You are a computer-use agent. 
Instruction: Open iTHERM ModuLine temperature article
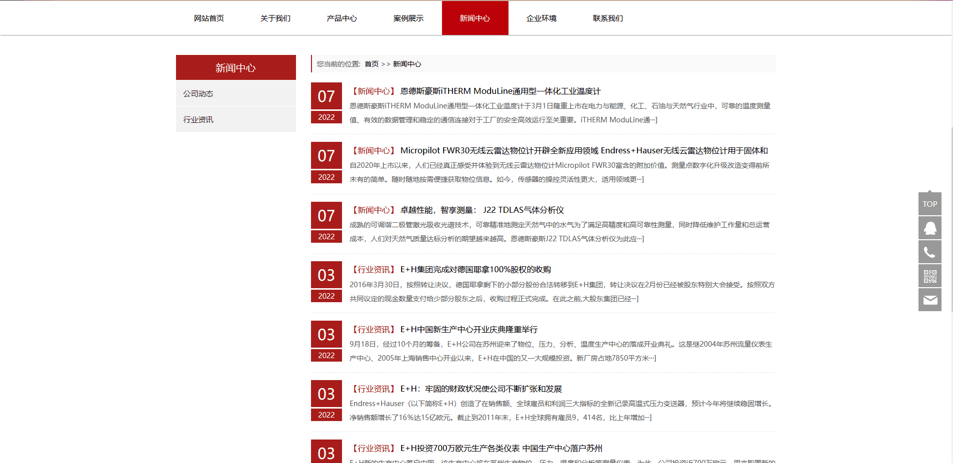pyautogui.click(x=500, y=91)
